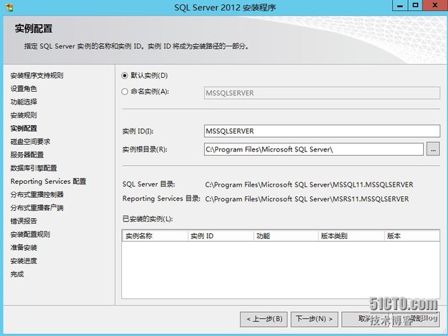Select 安装配置规则 step in sidebar

click(30, 234)
